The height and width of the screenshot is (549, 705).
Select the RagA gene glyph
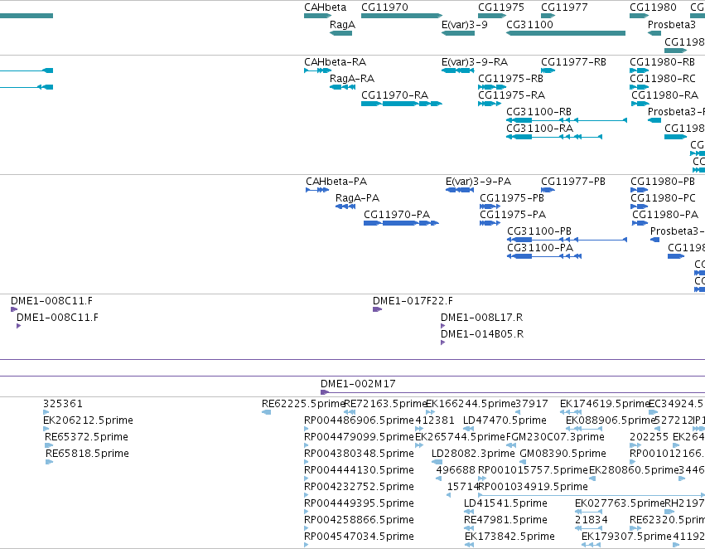tap(340, 33)
